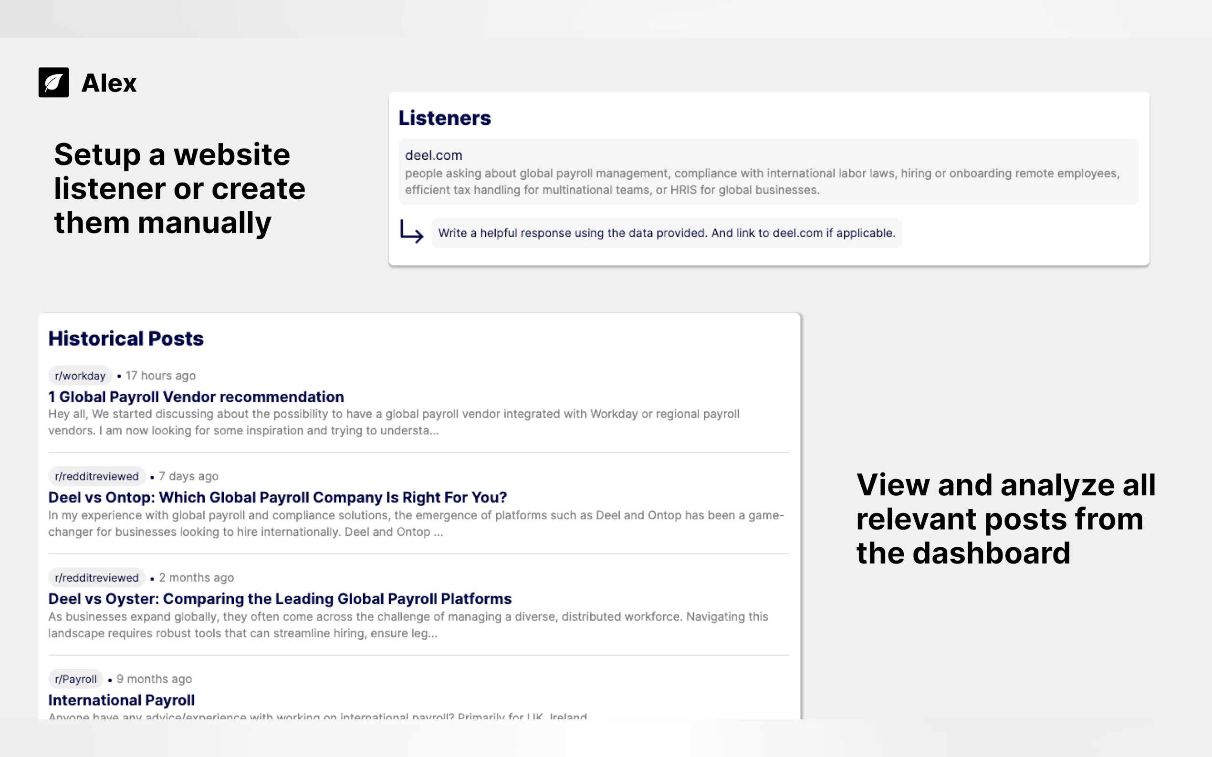1212x757 pixels.
Task: Click first r/redditreviewed tag, 7 days ago
Action: [x=97, y=476]
